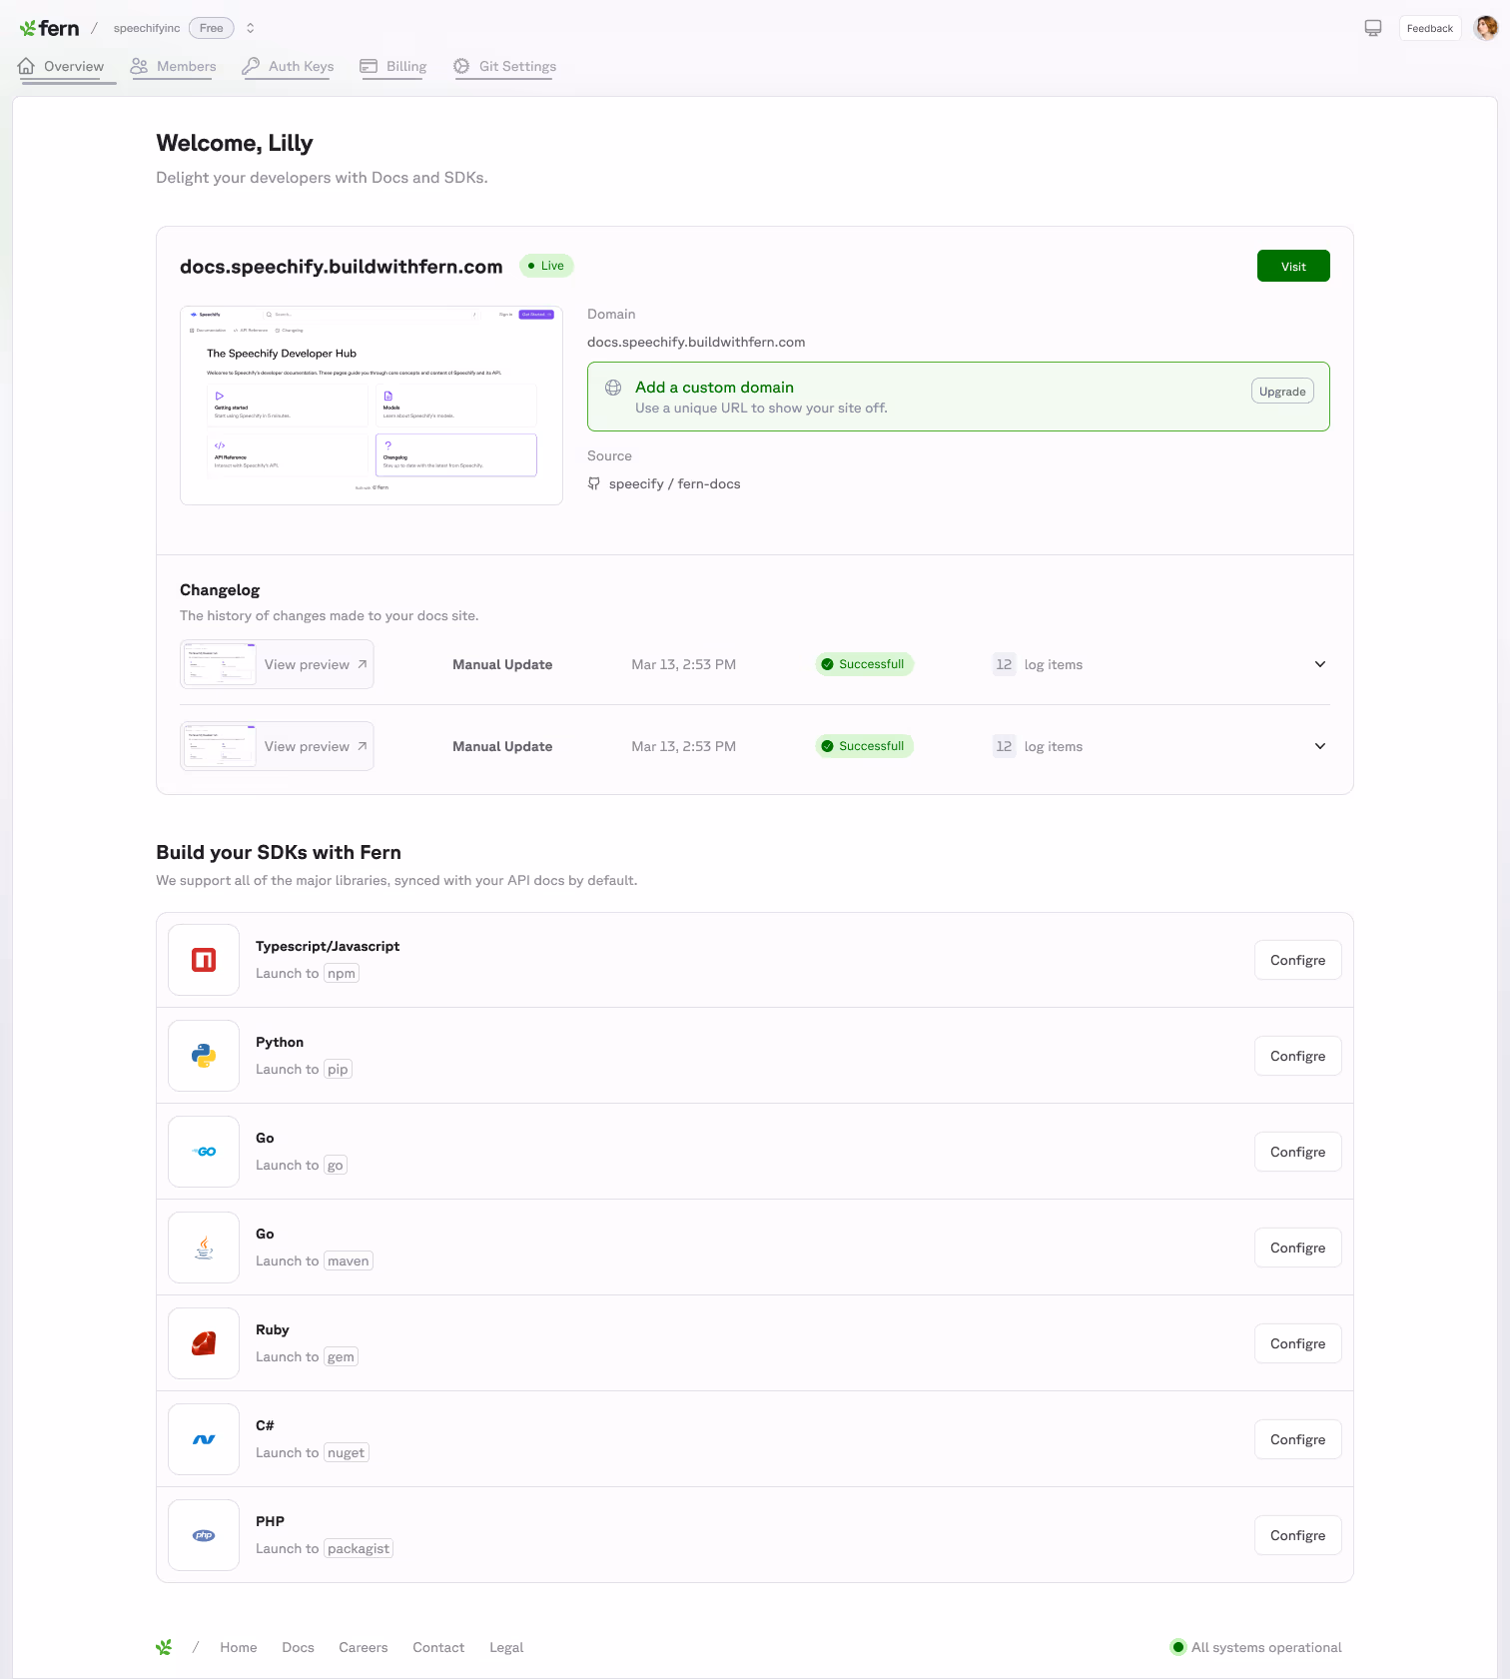Expand the first changelog entry chevron
The height and width of the screenshot is (1679, 1510).
coord(1320,664)
